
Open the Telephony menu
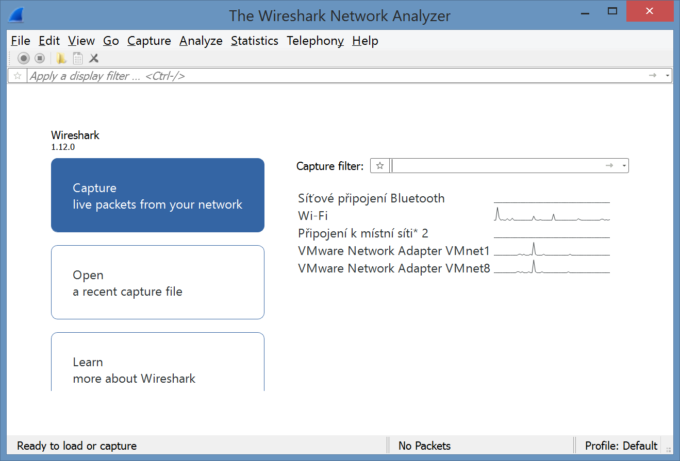point(316,41)
